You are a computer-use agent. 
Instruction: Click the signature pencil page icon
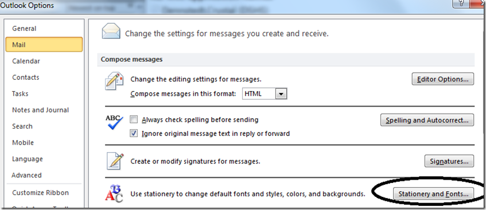[115, 161]
